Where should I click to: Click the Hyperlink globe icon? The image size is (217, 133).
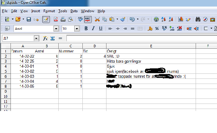156,19
